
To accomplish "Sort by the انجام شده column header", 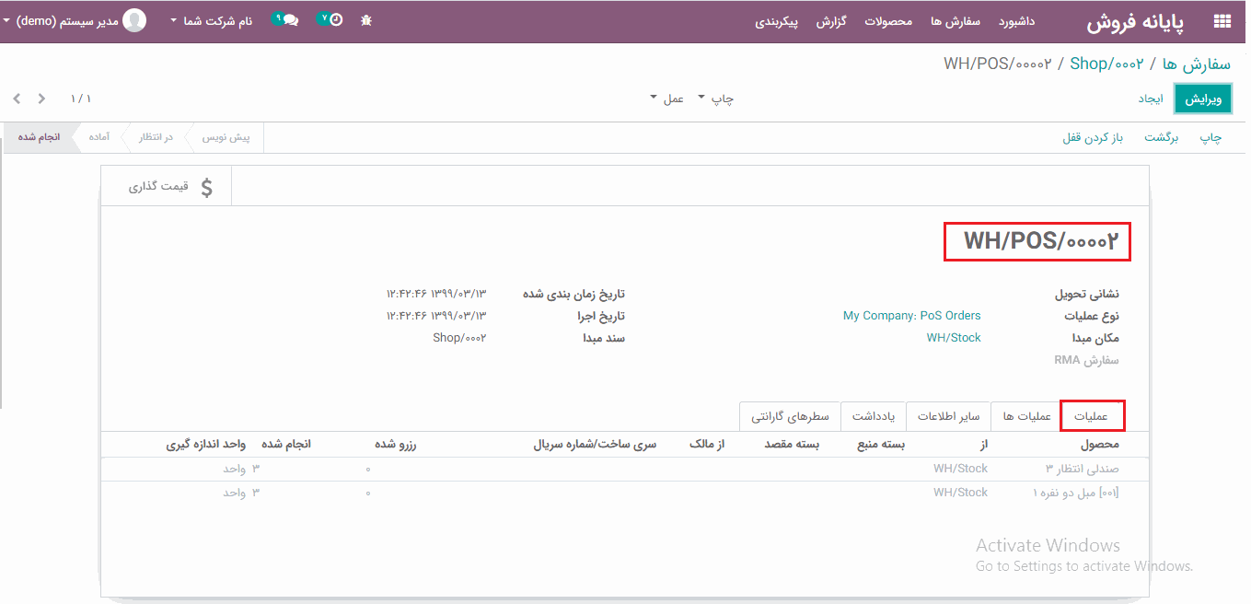I will click(286, 445).
